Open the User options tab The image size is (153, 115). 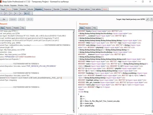[x=96, y=9]
